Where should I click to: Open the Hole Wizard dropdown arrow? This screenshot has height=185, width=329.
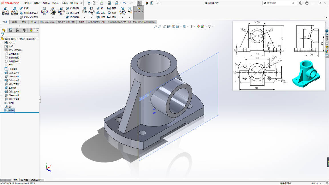point(53,18)
